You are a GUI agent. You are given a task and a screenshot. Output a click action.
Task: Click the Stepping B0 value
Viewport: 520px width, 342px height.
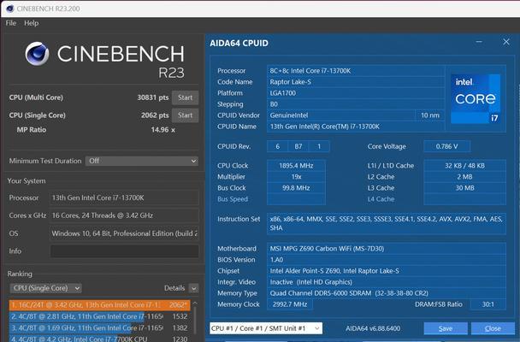point(356,104)
